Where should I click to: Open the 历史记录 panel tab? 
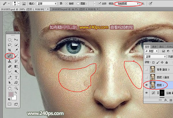click(x=169, y=47)
